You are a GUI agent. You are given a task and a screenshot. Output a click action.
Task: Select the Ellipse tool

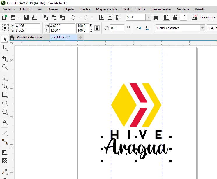5,103
